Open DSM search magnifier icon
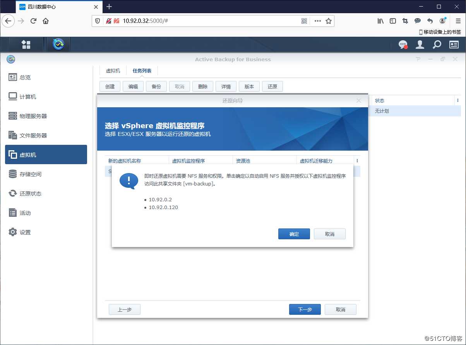 click(x=437, y=45)
